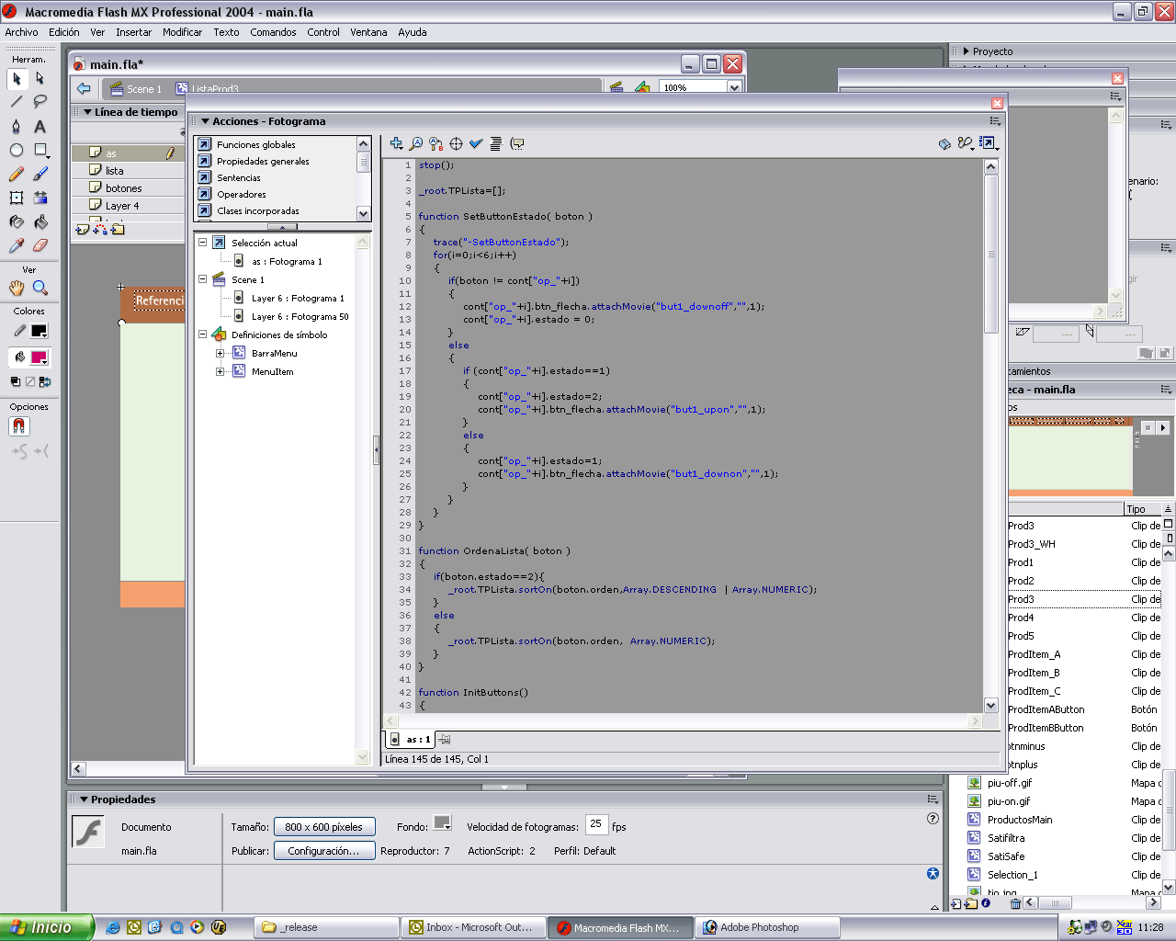The width and height of the screenshot is (1176, 941).
Task: Select the Selection arrow tool
Action: pyautogui.click(x=17, y=79)
